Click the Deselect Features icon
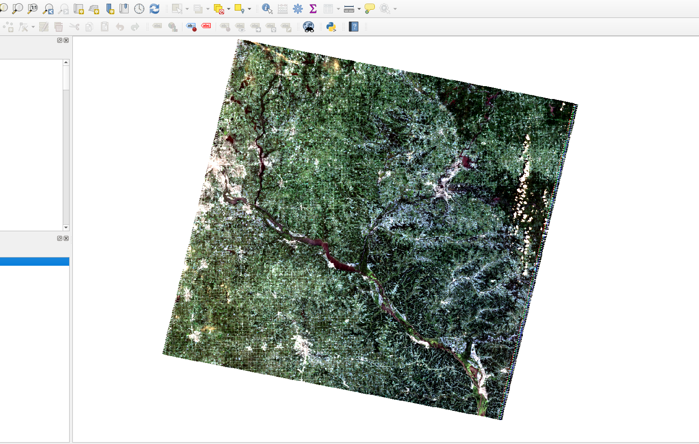The image size is (699, 444). click(219, 8)
